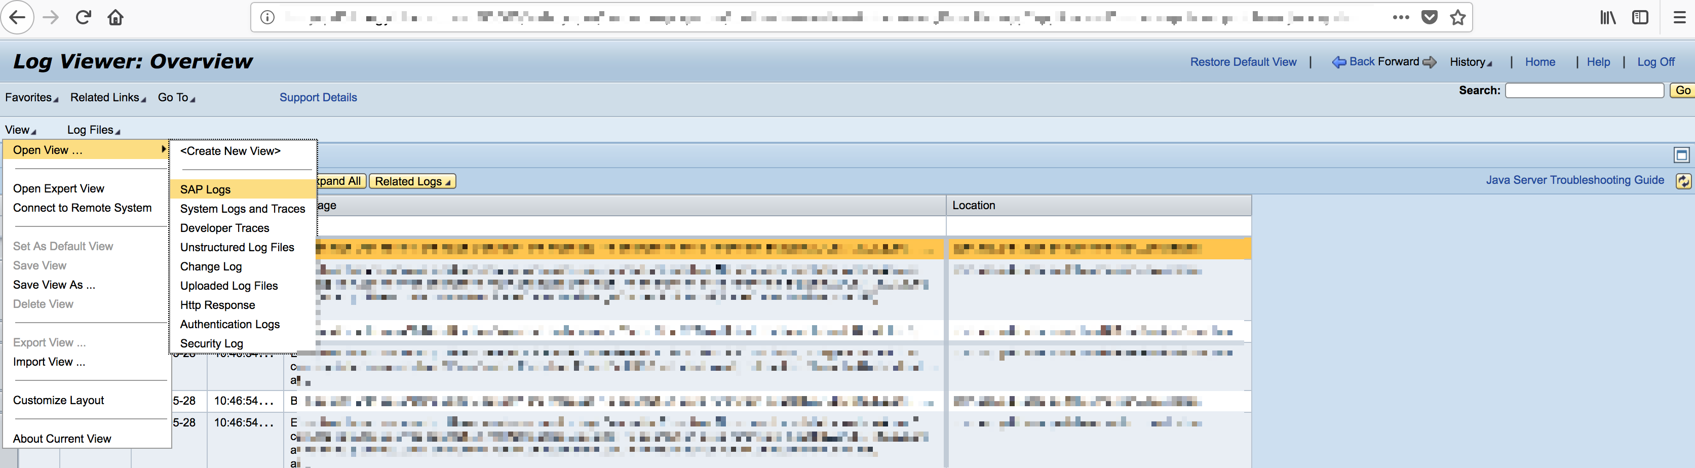
Task: Open Java Server Troubleshooting Guide link
Action: pyautogui.click(x=1574, y=180)
